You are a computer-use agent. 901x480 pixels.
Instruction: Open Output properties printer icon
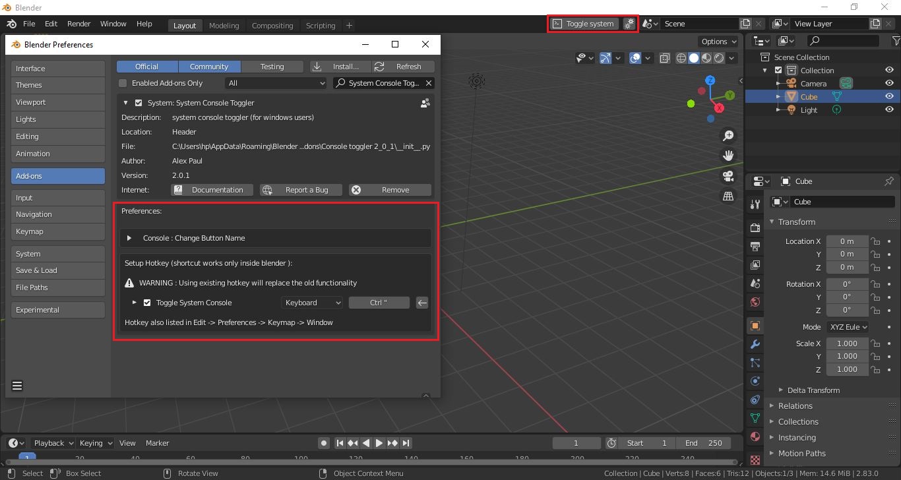click(754, 245)
